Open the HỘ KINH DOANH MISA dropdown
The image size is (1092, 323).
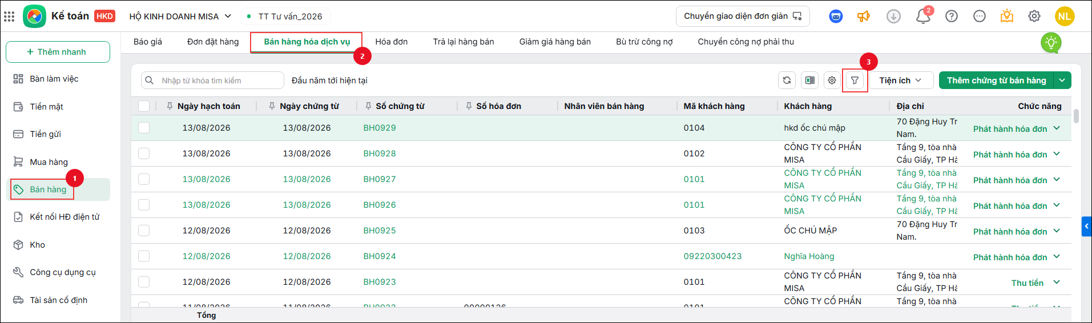click(180, 17)
